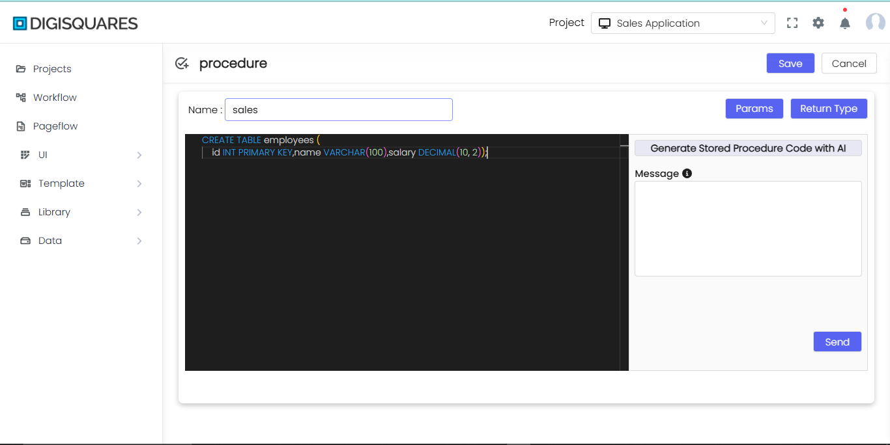
Task: Click the Template icon in sidebar
Action: click(x=25, y=183)
